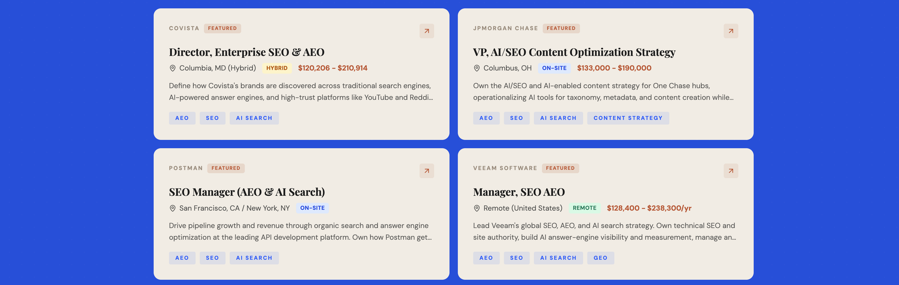Click the CONTENT STRATEGY tag

628,118
